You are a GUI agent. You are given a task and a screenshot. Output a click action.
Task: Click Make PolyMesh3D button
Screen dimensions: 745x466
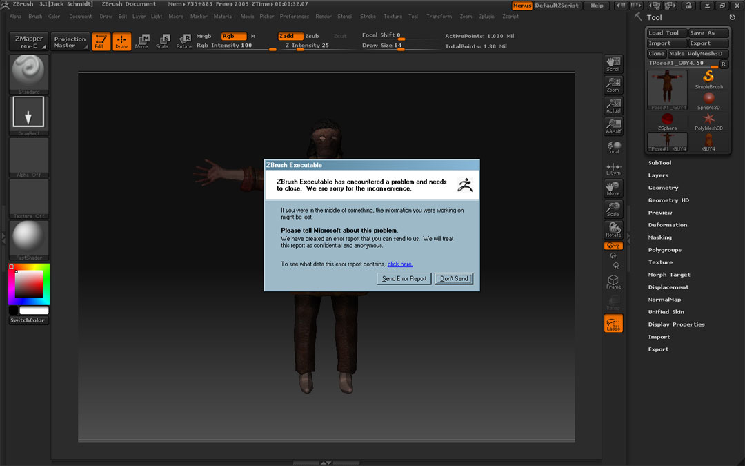[x=698, y=54]
